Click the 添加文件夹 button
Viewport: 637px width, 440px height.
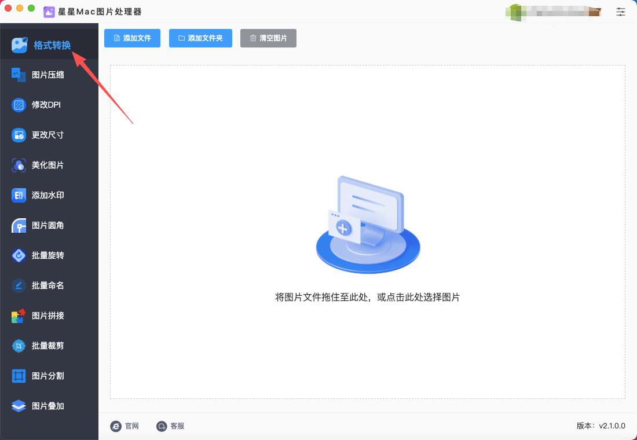point(200,38)
